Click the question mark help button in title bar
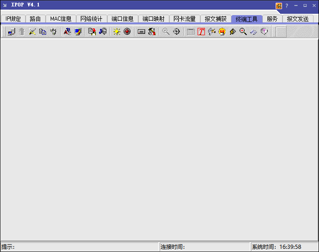The width and height of the screenshot is (319, 252). click(x=287, y=5)
